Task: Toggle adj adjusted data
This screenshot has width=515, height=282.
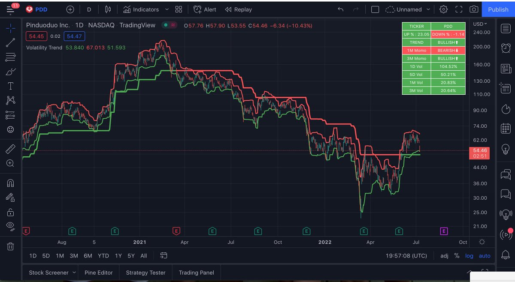Action: click(444, 256)
